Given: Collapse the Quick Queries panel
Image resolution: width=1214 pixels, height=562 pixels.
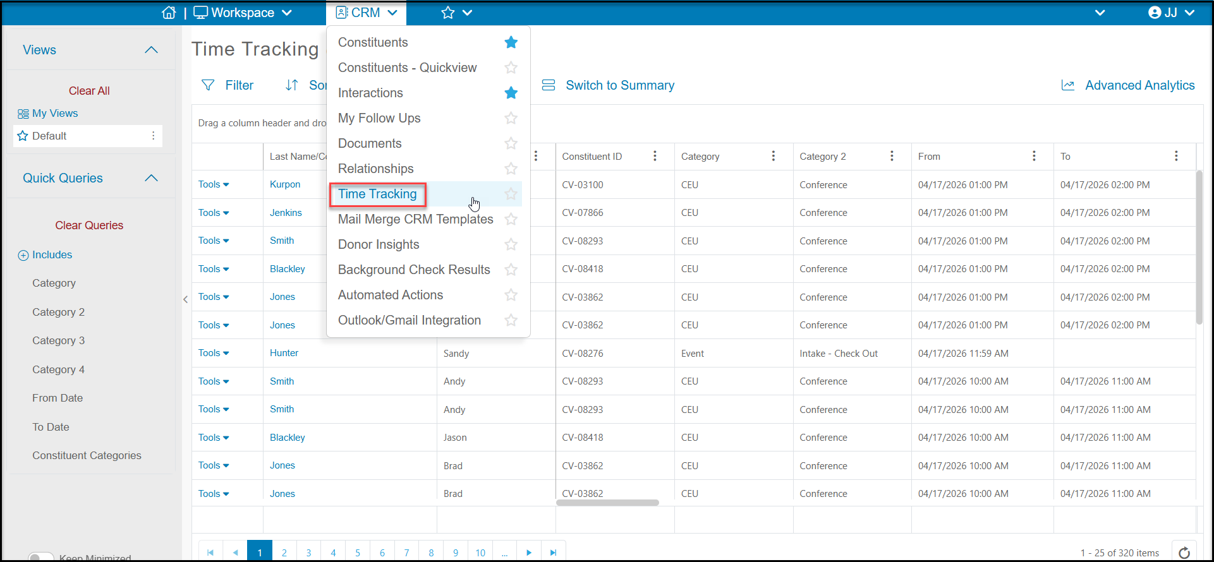Looking at the screenshot, I should (x=151, y=178).
